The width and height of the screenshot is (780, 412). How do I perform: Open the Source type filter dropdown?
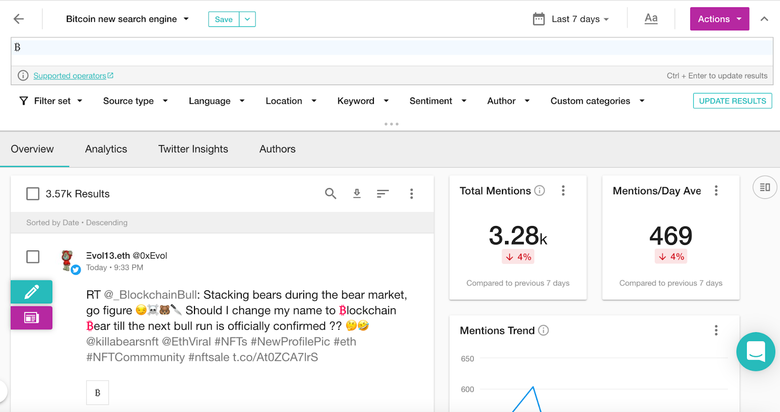coord(135,101)
